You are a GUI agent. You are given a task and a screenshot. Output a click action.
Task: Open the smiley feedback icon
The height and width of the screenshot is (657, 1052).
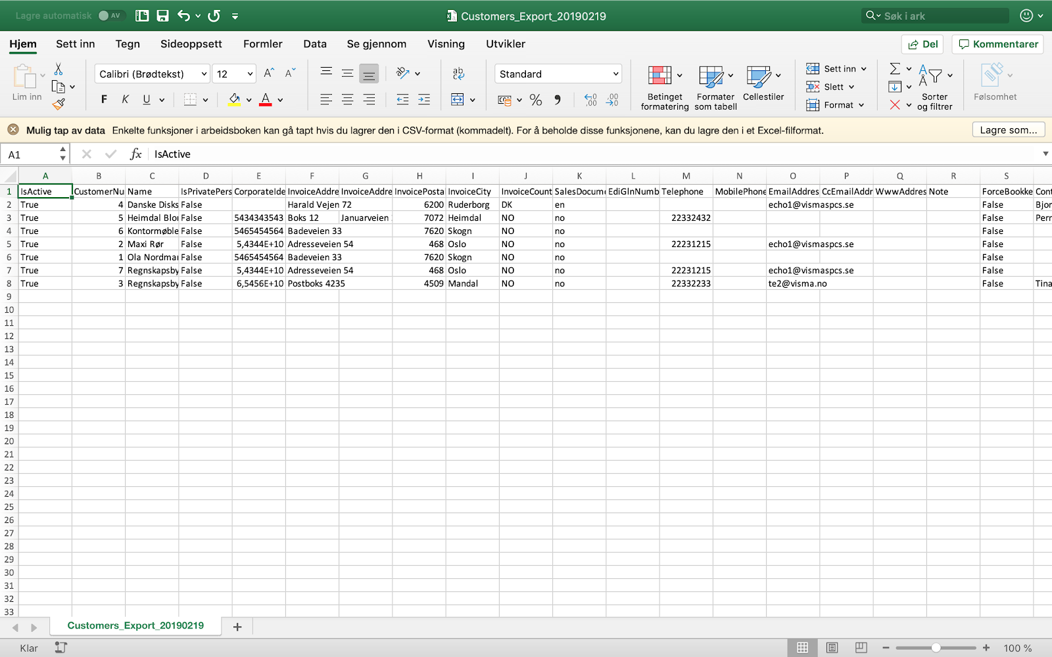click(1026, 16)
